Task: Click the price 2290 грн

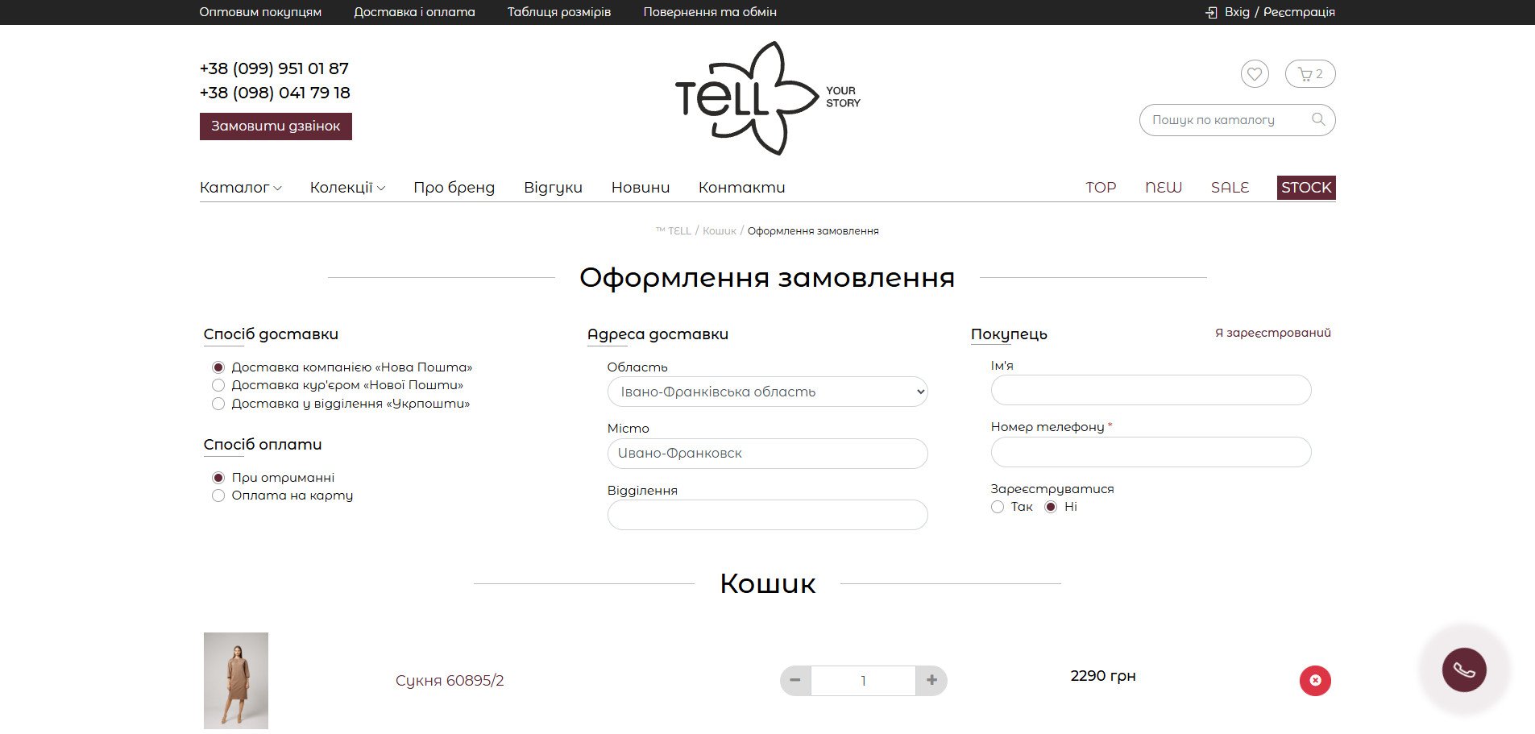Action: pyautogui.click(x=1103, y=676)
